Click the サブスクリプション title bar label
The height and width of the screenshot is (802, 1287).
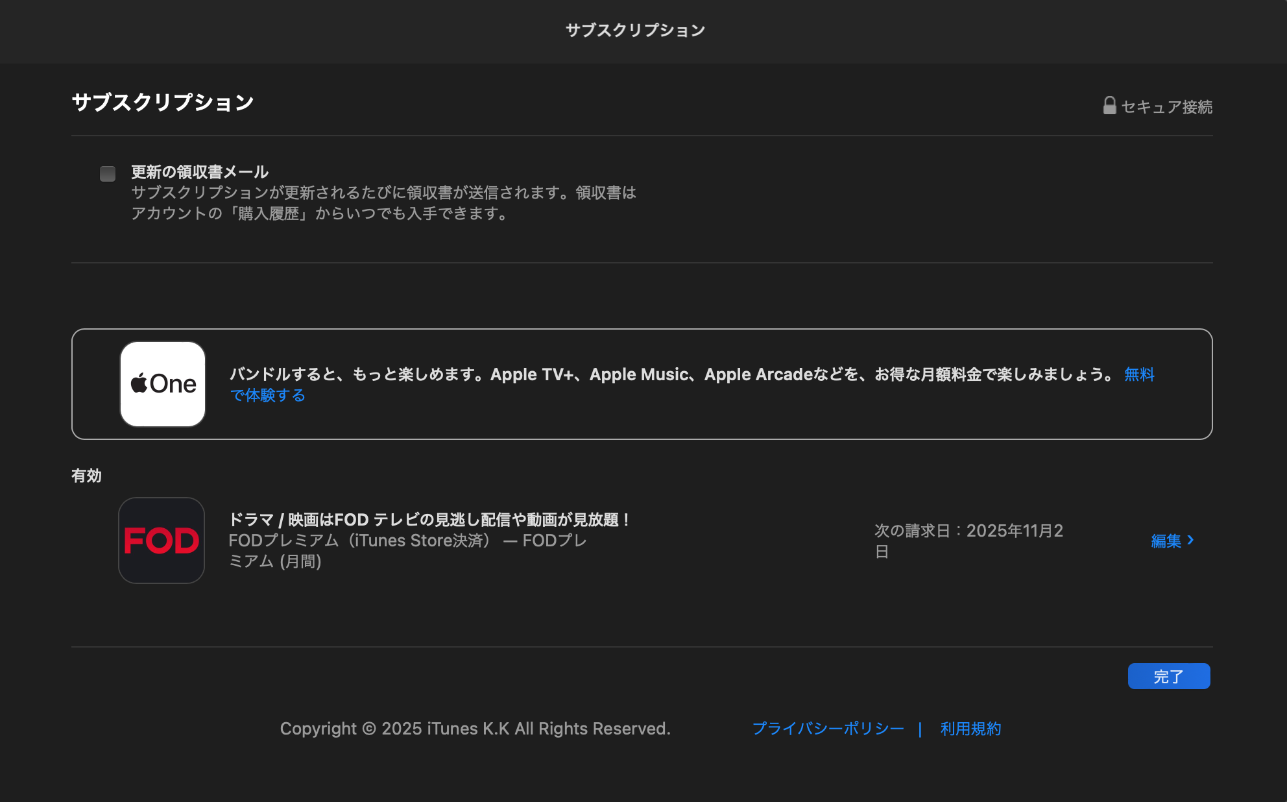(636, 29)
